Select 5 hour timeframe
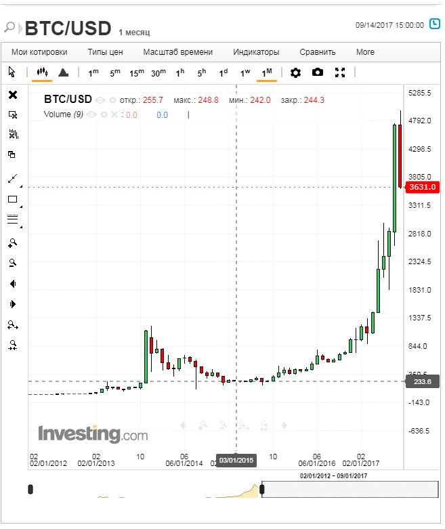The height and width of the screenshot is (529, 445). click(x=202, y=72)
